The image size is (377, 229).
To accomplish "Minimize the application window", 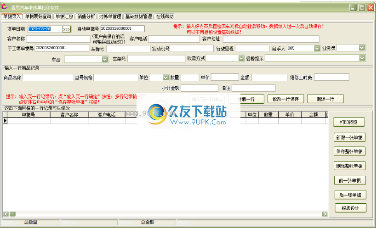I will 353,7.
